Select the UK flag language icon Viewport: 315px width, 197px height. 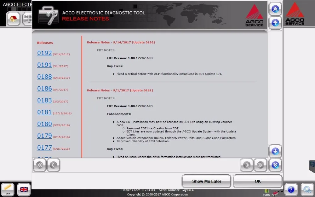(24, 189)
